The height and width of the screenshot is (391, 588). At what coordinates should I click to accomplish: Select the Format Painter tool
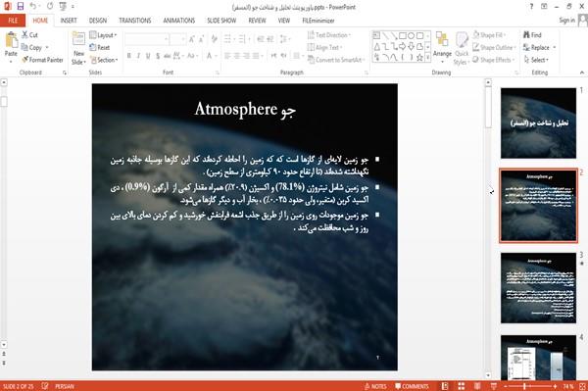42,60
